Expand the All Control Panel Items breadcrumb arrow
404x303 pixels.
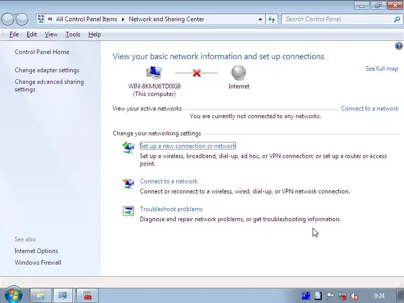point(123,19)
